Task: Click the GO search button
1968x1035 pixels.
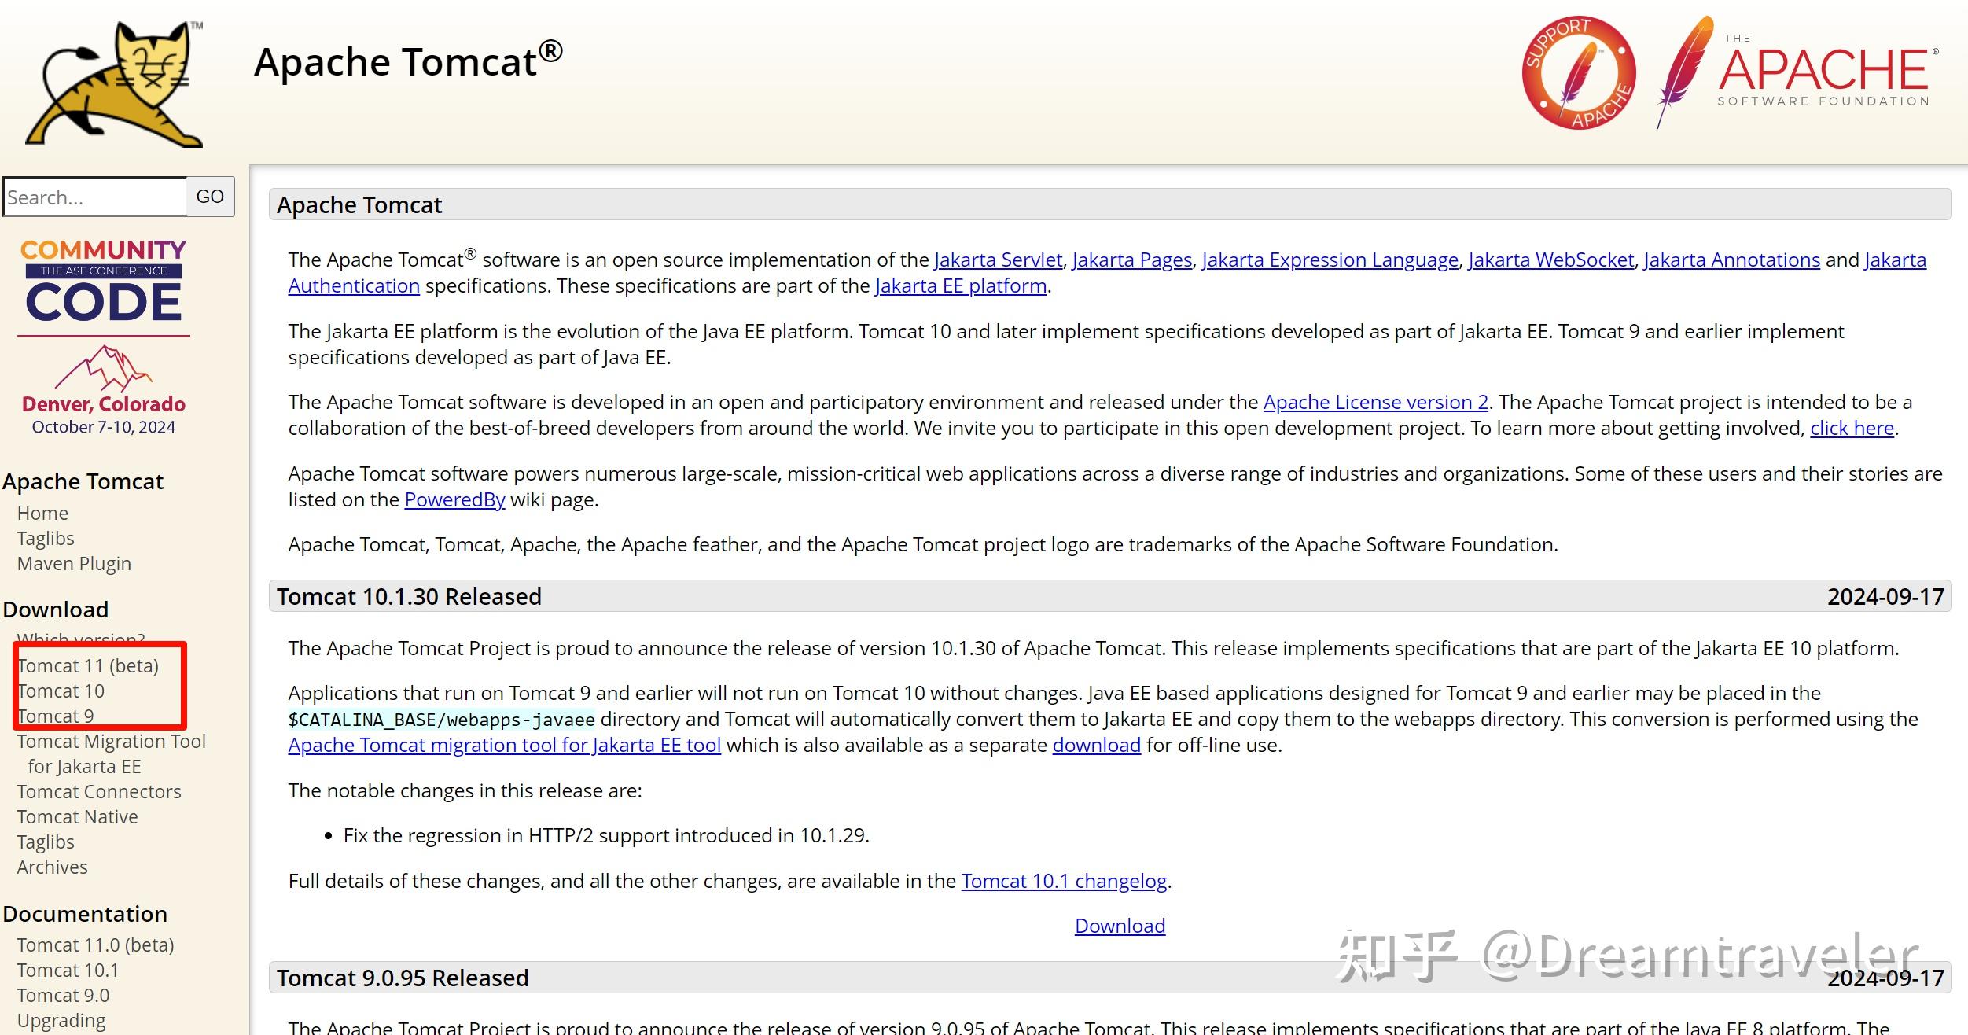Action: click(x=209, y=197)
